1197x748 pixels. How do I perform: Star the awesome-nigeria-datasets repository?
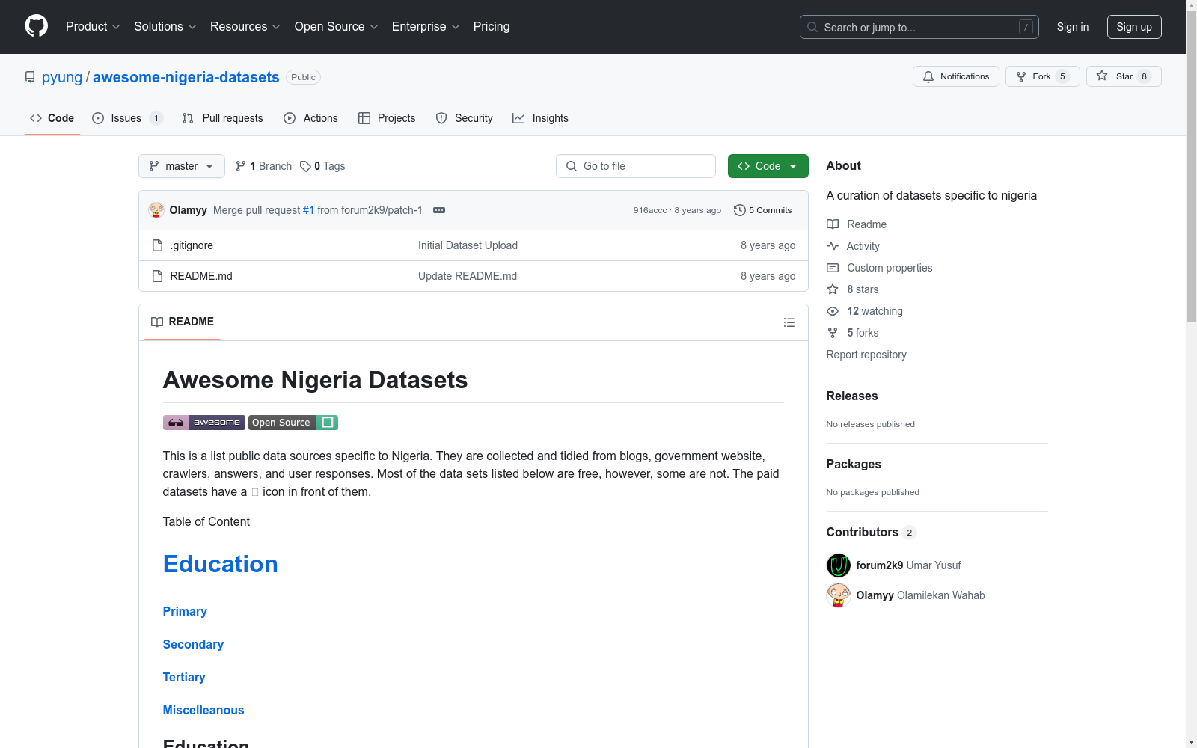(1124, 76)
